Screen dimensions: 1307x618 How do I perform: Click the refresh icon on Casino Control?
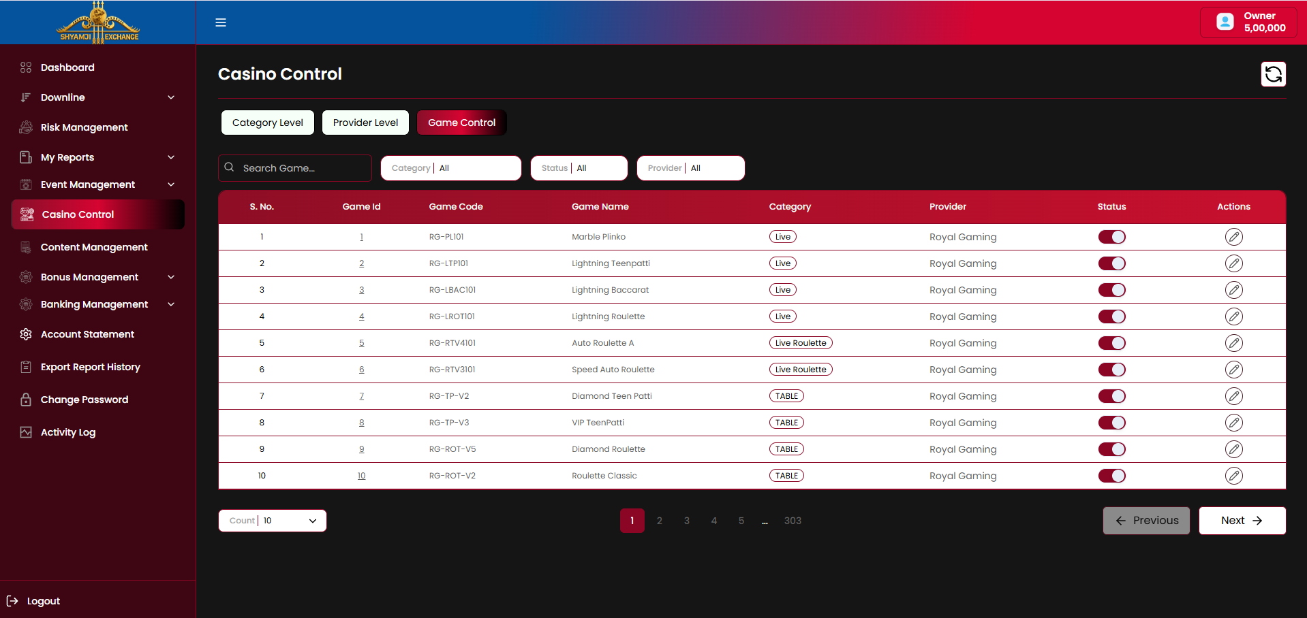1273,74
